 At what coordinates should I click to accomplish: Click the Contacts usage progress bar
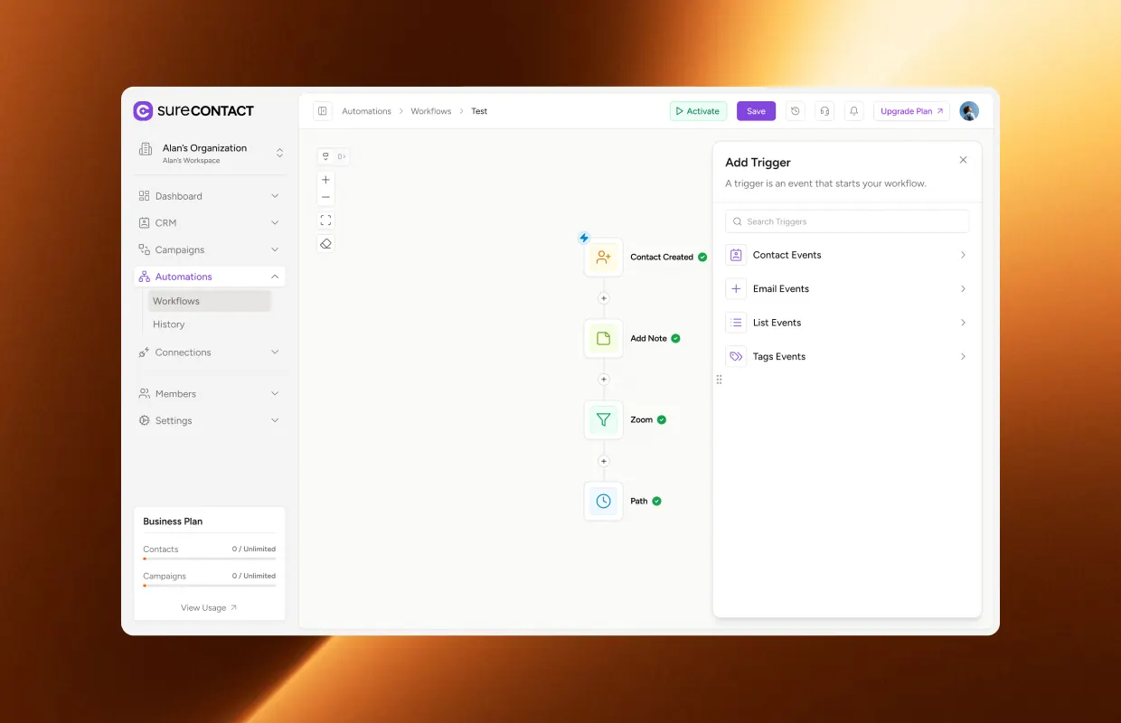pos(210,559)
